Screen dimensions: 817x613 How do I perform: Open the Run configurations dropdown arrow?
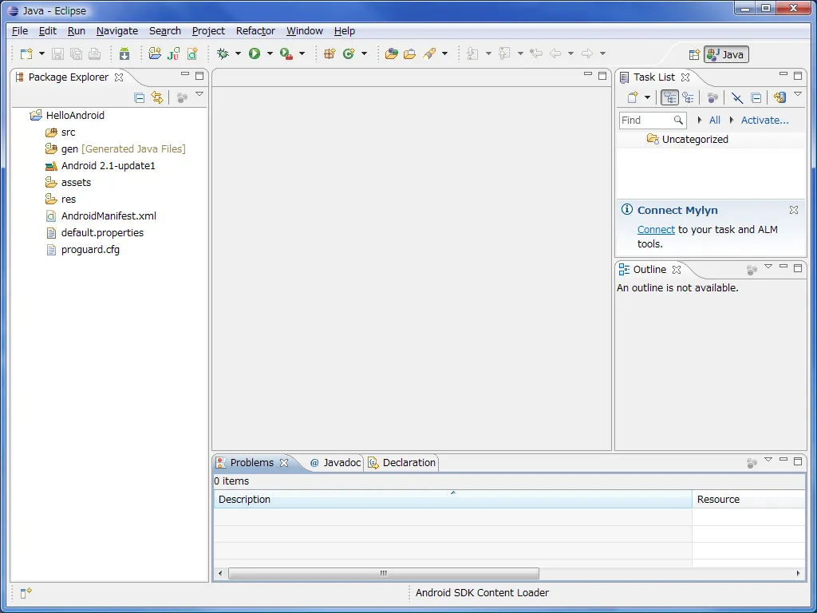pos(270,53)
